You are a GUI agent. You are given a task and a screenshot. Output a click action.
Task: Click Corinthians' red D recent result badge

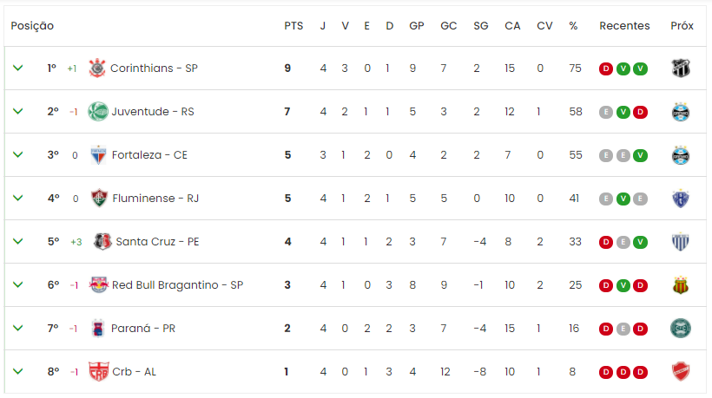click(606, 69)
